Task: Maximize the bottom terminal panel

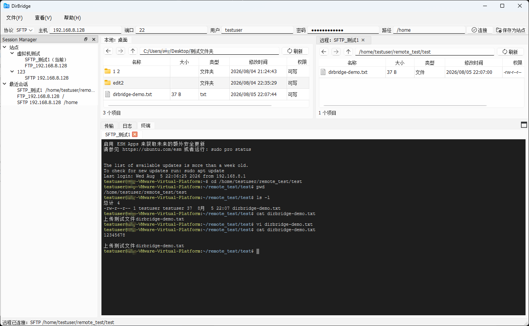Action: click(x=524, y=125)
